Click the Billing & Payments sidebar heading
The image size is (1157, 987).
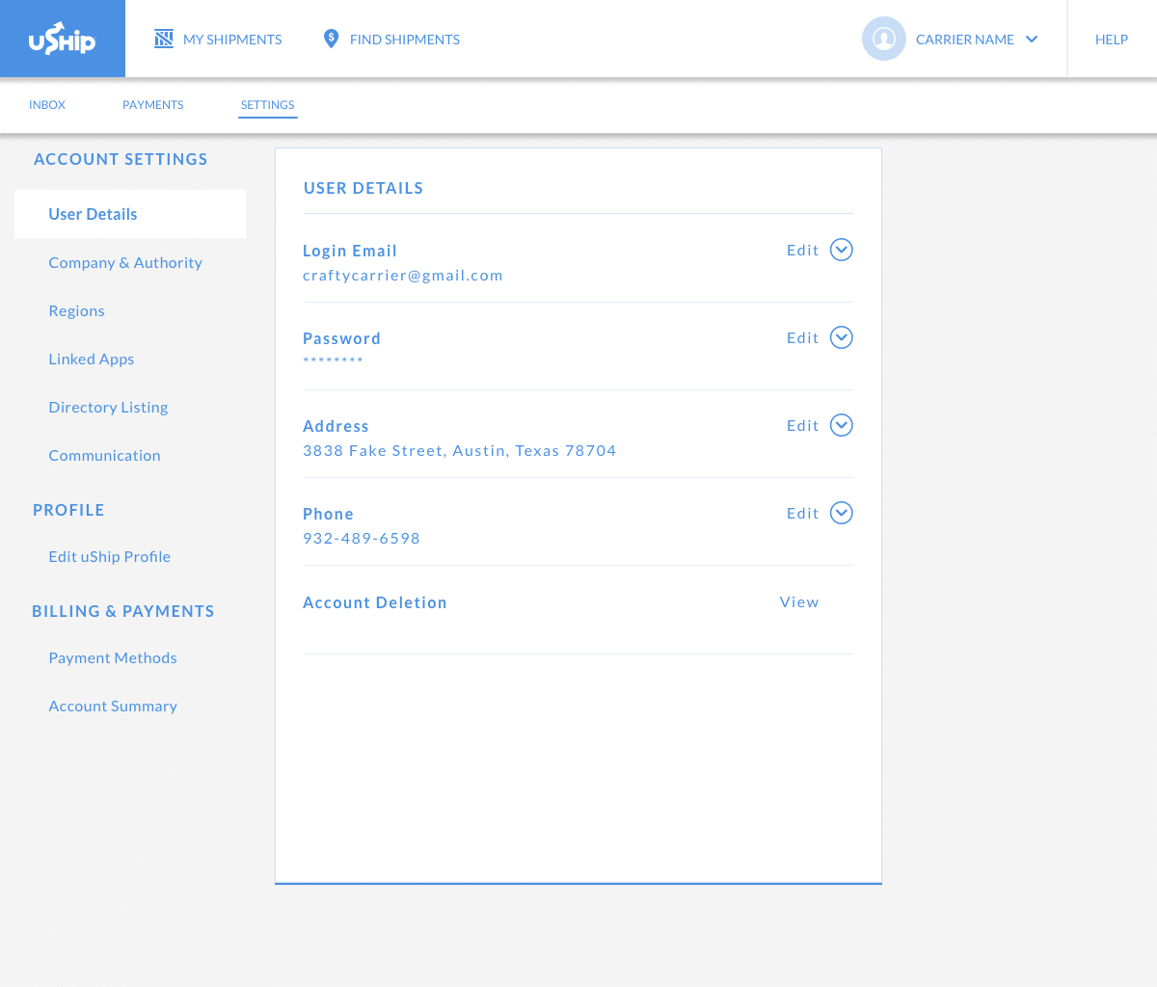123,611
